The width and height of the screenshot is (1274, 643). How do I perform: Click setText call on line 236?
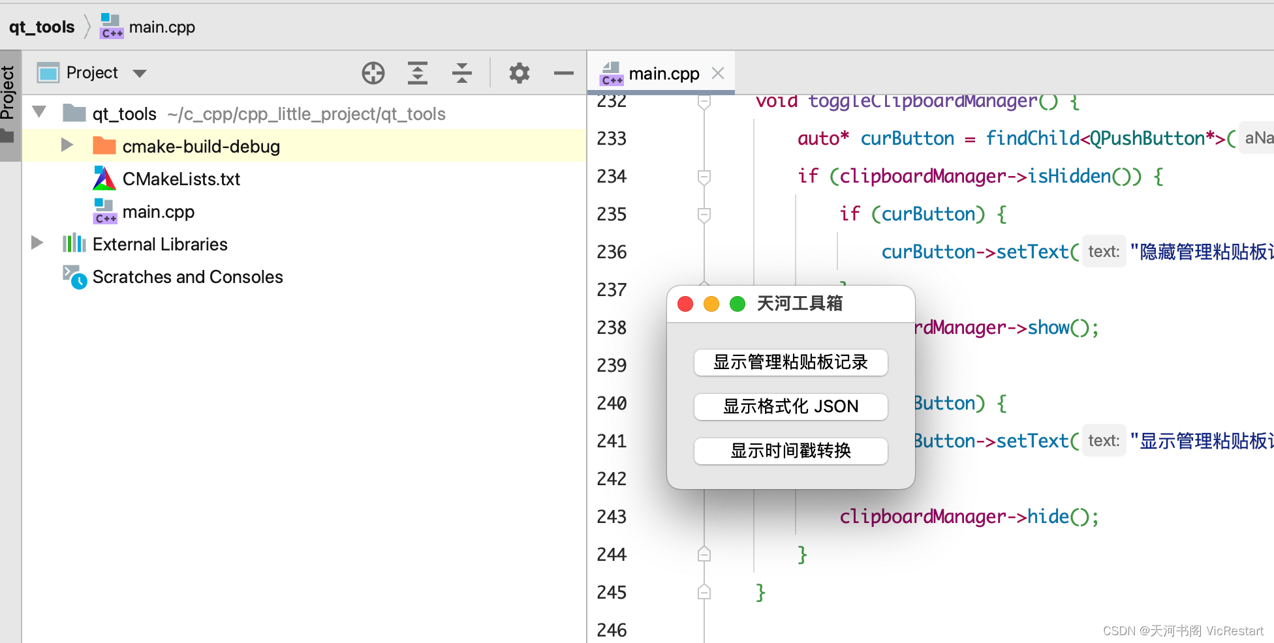point(1033,252)
